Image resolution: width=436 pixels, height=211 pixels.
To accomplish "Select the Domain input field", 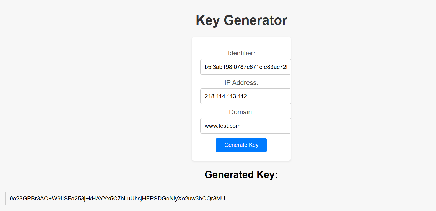I will (x=245, y=126).
